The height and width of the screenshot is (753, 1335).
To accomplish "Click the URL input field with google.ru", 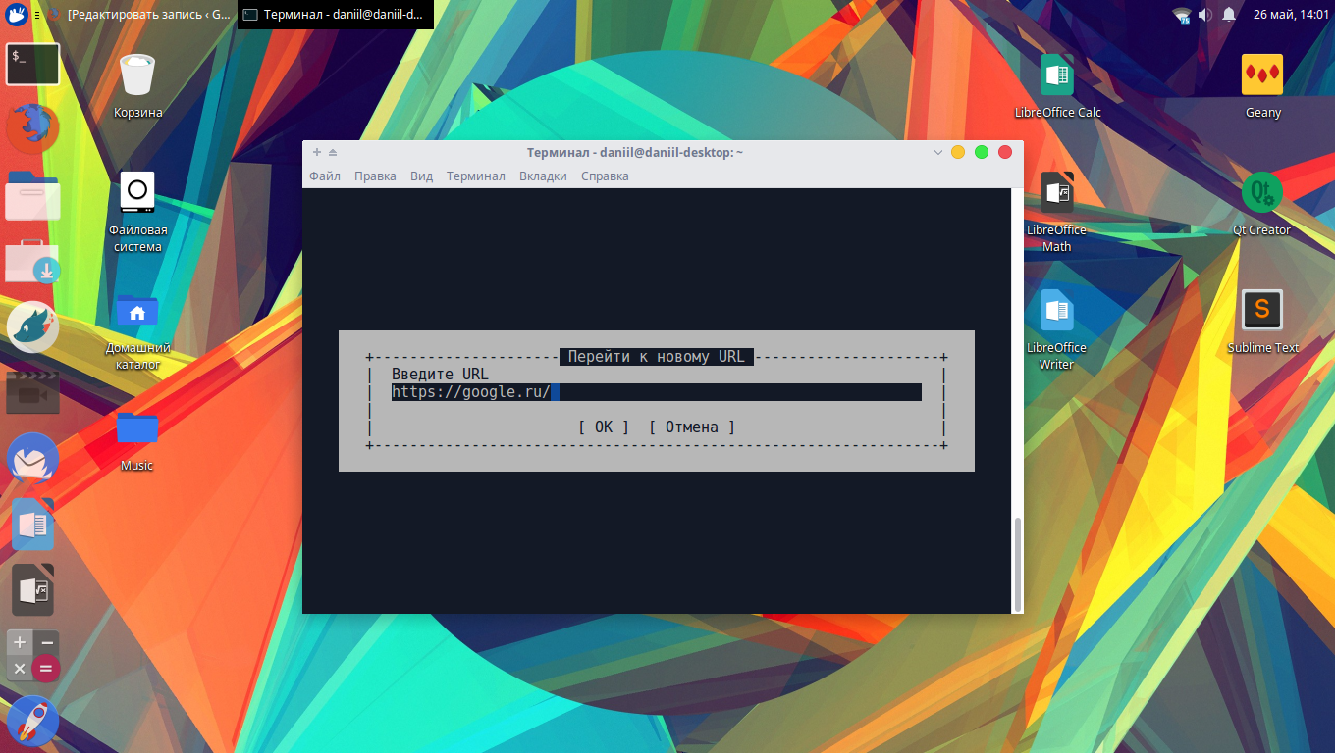I will pos(656,392).
